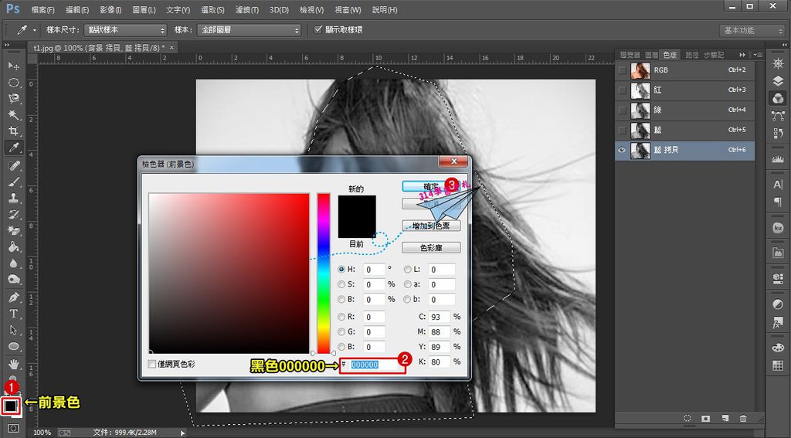
Task: Open Histogram panel icon in dock
Action: [778, 159]
